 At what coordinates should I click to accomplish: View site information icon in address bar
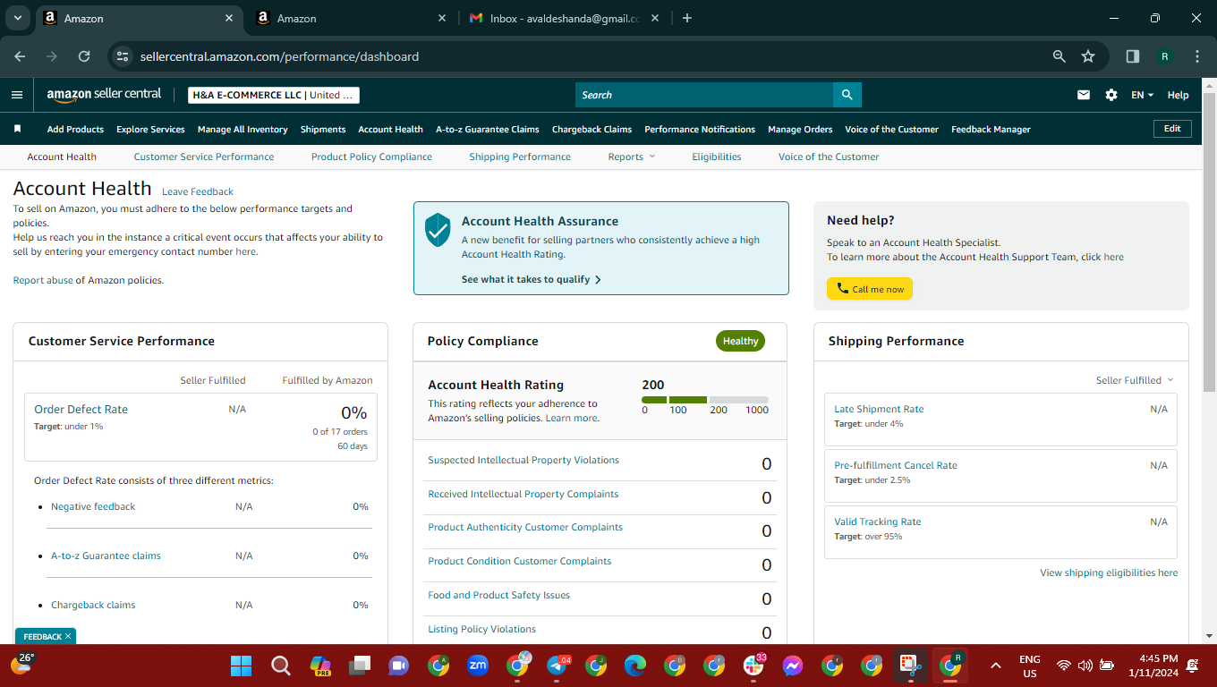point(123,56)
